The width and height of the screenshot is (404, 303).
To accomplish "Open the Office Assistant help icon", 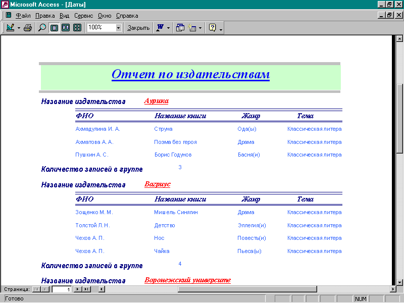I will (212, 28).
